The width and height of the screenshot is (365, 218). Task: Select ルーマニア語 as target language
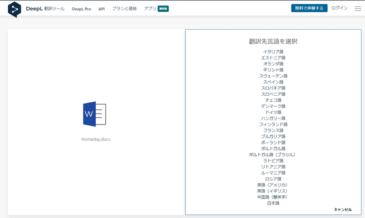273,173
